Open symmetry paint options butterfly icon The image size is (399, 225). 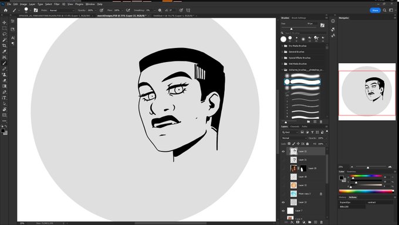pos(188,11)
